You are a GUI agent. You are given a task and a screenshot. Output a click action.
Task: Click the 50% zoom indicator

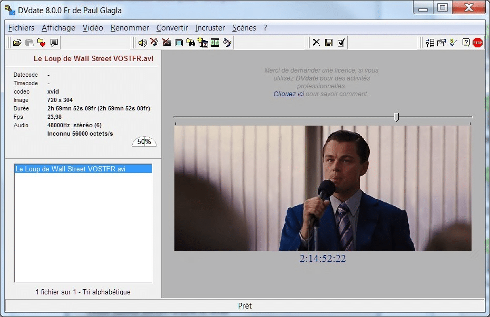point(144,141)
